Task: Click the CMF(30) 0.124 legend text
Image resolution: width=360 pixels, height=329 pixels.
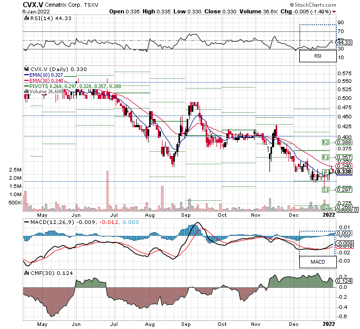Action: (51, 273)
